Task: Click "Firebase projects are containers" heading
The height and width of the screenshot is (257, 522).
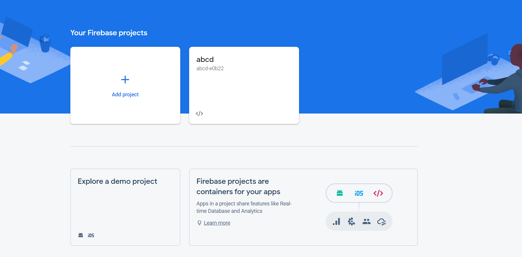Action: [x=238, y=186]
